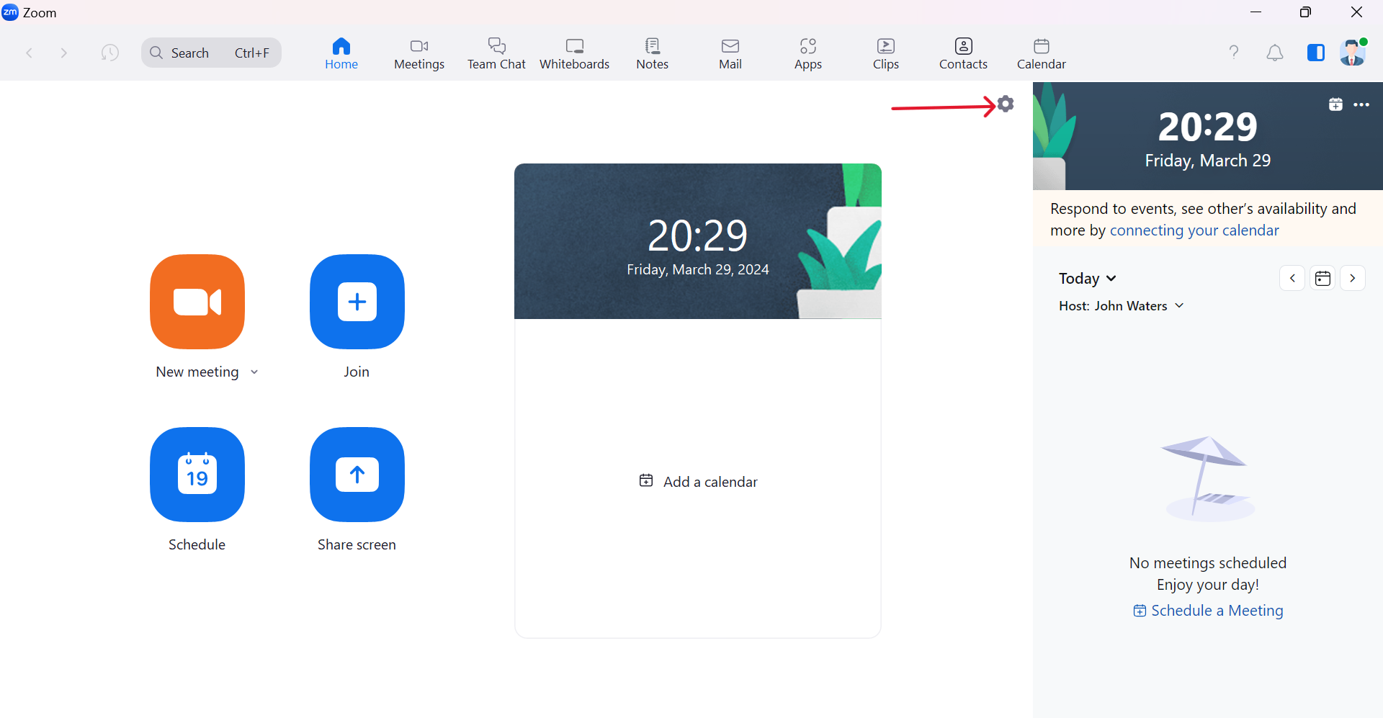Open the Contacts tab
Viewport: 1383px width, 718px height.
(x=964, y=54)
